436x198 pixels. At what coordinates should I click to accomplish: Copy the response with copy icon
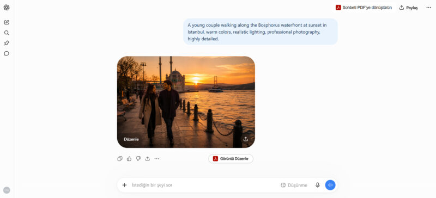pyautogui.click(x=120, y=159)
